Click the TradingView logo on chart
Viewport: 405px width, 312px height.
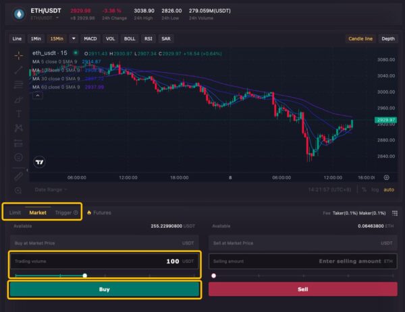click(x=40, y=162)
